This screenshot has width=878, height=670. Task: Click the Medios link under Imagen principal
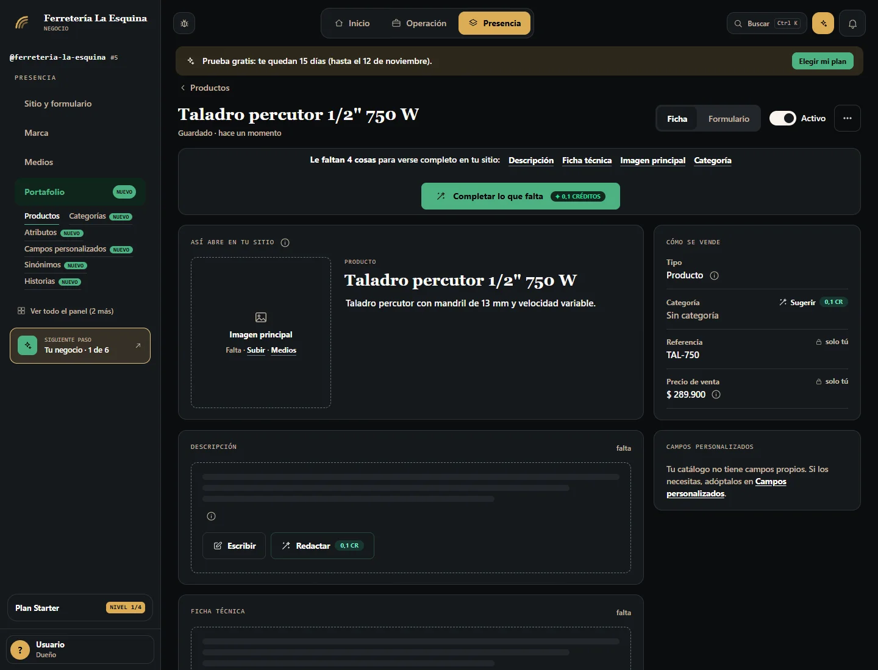(284, 350)
